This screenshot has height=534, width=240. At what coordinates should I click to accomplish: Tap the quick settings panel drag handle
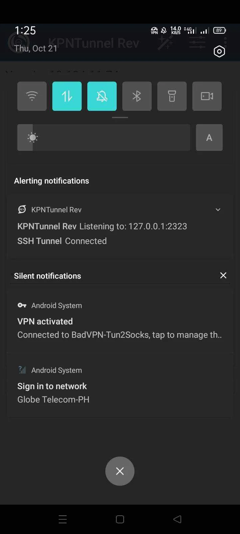coord(120,117)
